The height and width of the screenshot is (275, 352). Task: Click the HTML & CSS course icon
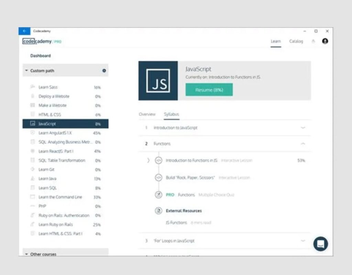tap(33, 114)
